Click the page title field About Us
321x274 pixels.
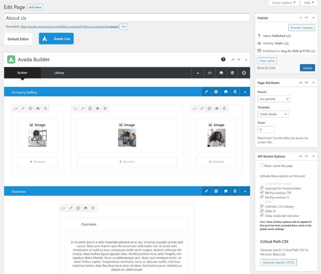pos(127,18)
